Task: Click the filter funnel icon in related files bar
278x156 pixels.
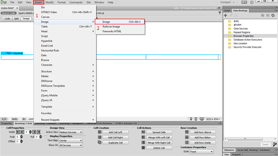Action: 220,13
